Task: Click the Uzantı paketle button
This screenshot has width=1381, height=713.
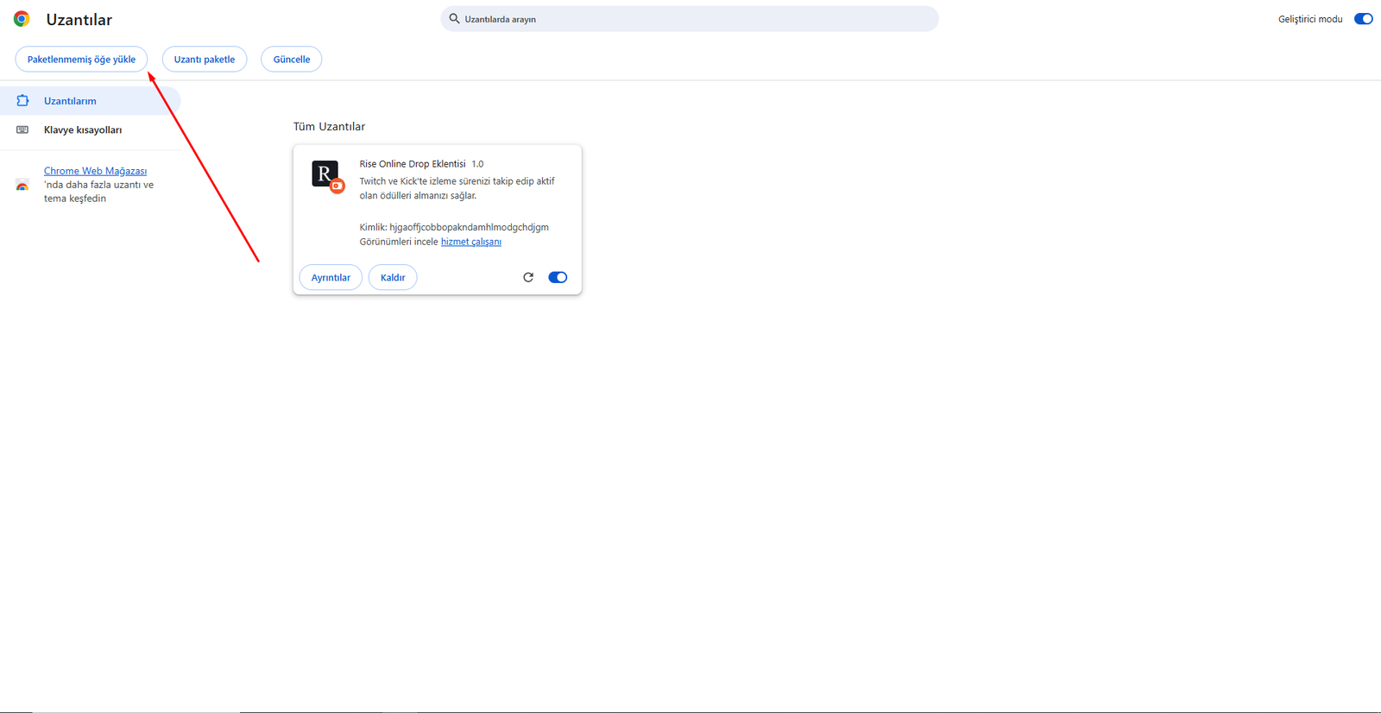Action: (x=205, y=60)
